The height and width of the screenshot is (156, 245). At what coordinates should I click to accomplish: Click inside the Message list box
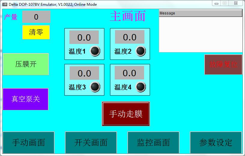200,34
